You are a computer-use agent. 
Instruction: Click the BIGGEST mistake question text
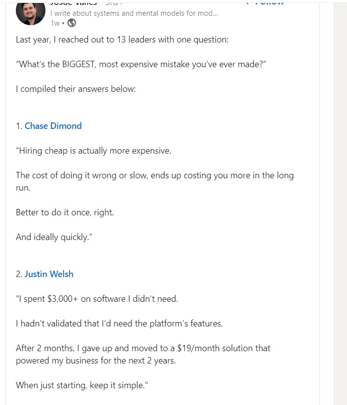pos(141,64)
